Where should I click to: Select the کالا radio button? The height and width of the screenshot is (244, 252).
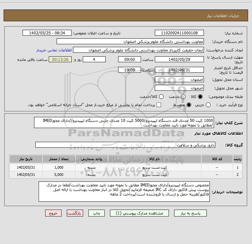(x=200, y=97)
